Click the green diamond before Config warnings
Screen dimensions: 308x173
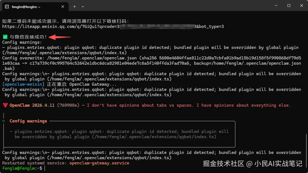[4, 121]
